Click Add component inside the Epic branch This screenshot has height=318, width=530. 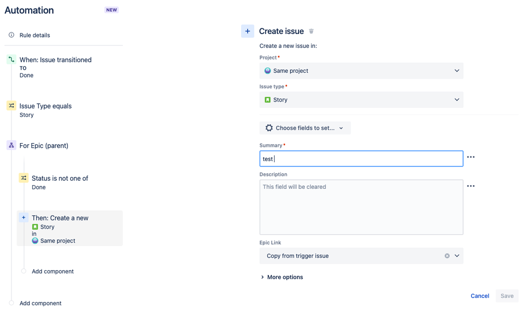pyautogui.click(x=53, y=271)
